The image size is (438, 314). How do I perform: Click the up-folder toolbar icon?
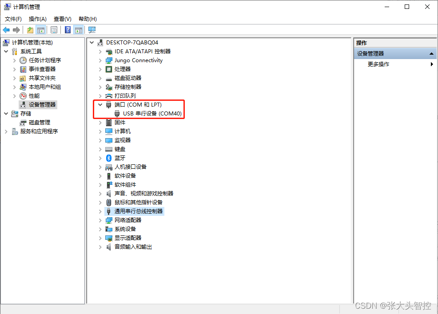tap(30, 30)
